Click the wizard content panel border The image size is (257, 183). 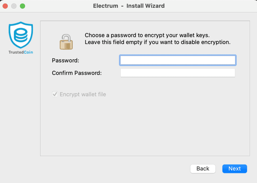click(145, 22)
